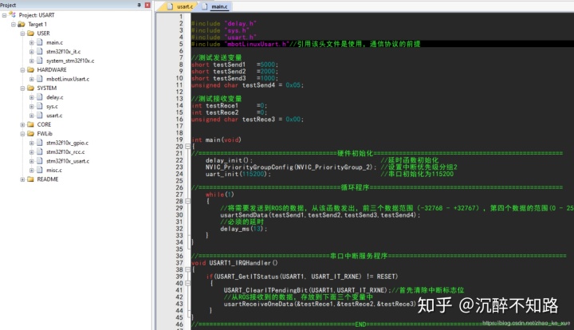The width and height of the screenshot is (574, 330).
Task: Click the Target 1 folder icon
Action: pyautogui.click(x=22, y=24)
